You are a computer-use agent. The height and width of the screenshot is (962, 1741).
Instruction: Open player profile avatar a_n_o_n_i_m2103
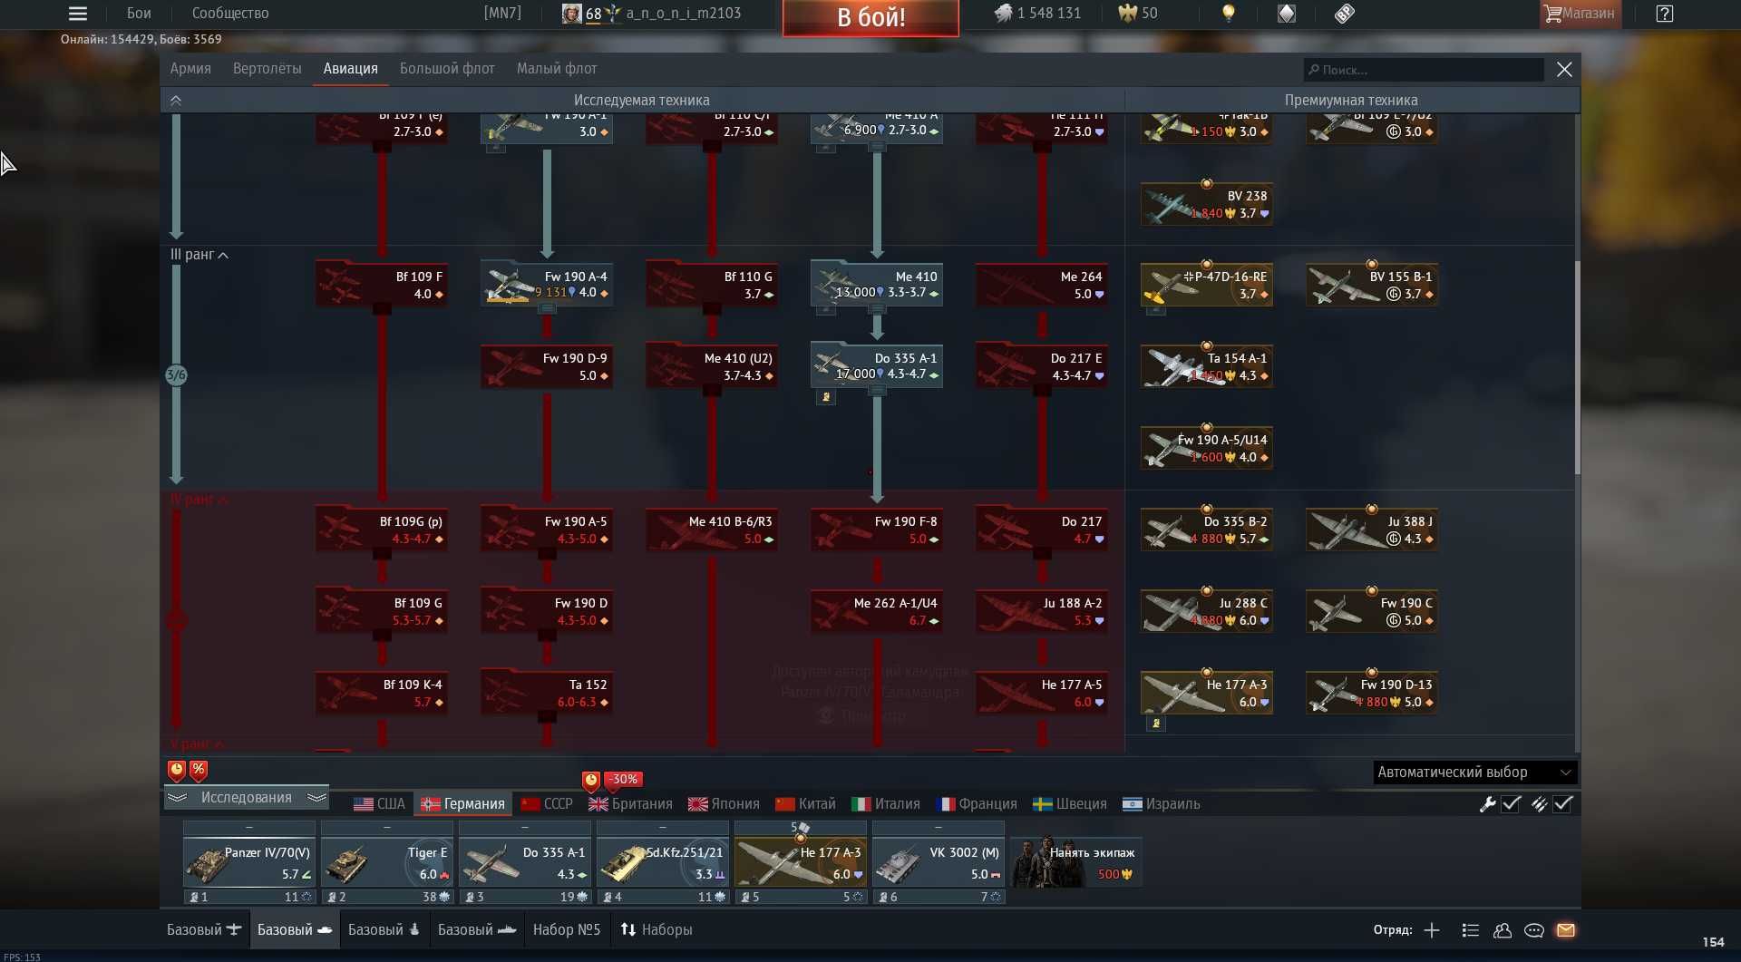coord(571,14)
